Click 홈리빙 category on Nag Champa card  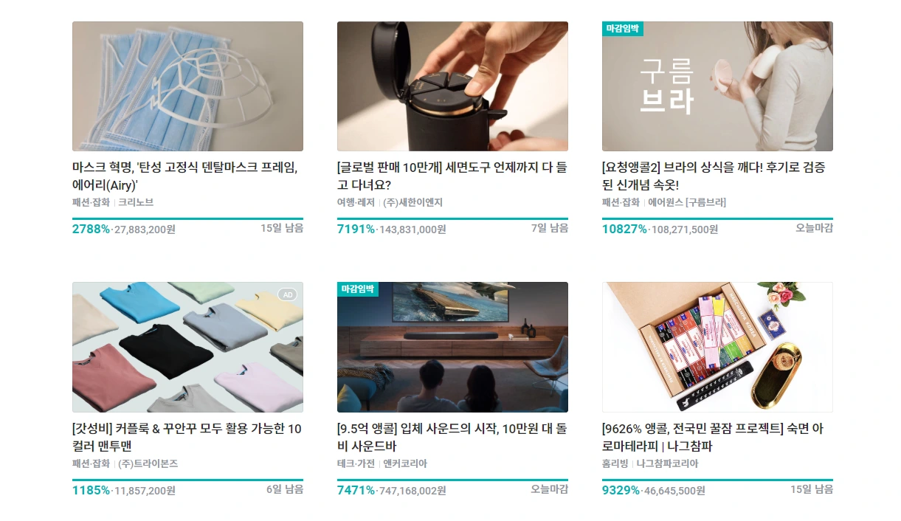coord(615,463)
